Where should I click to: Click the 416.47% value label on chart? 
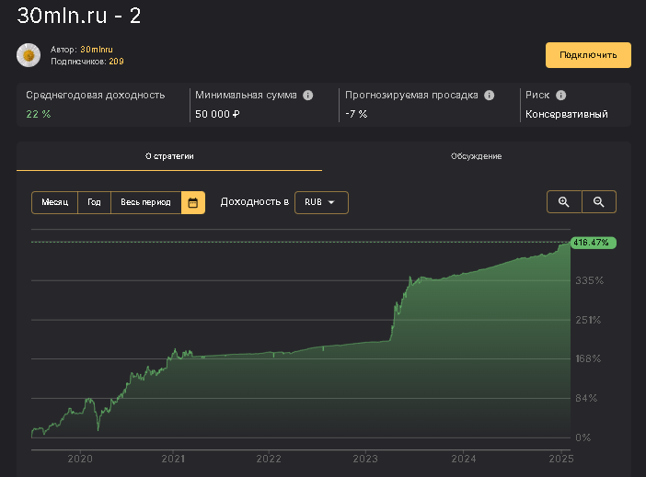tap(593, 243)
